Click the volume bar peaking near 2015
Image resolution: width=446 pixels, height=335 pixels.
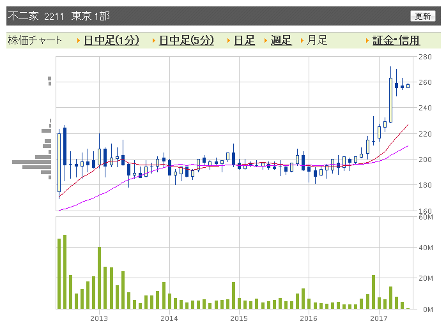coord(233,295)
